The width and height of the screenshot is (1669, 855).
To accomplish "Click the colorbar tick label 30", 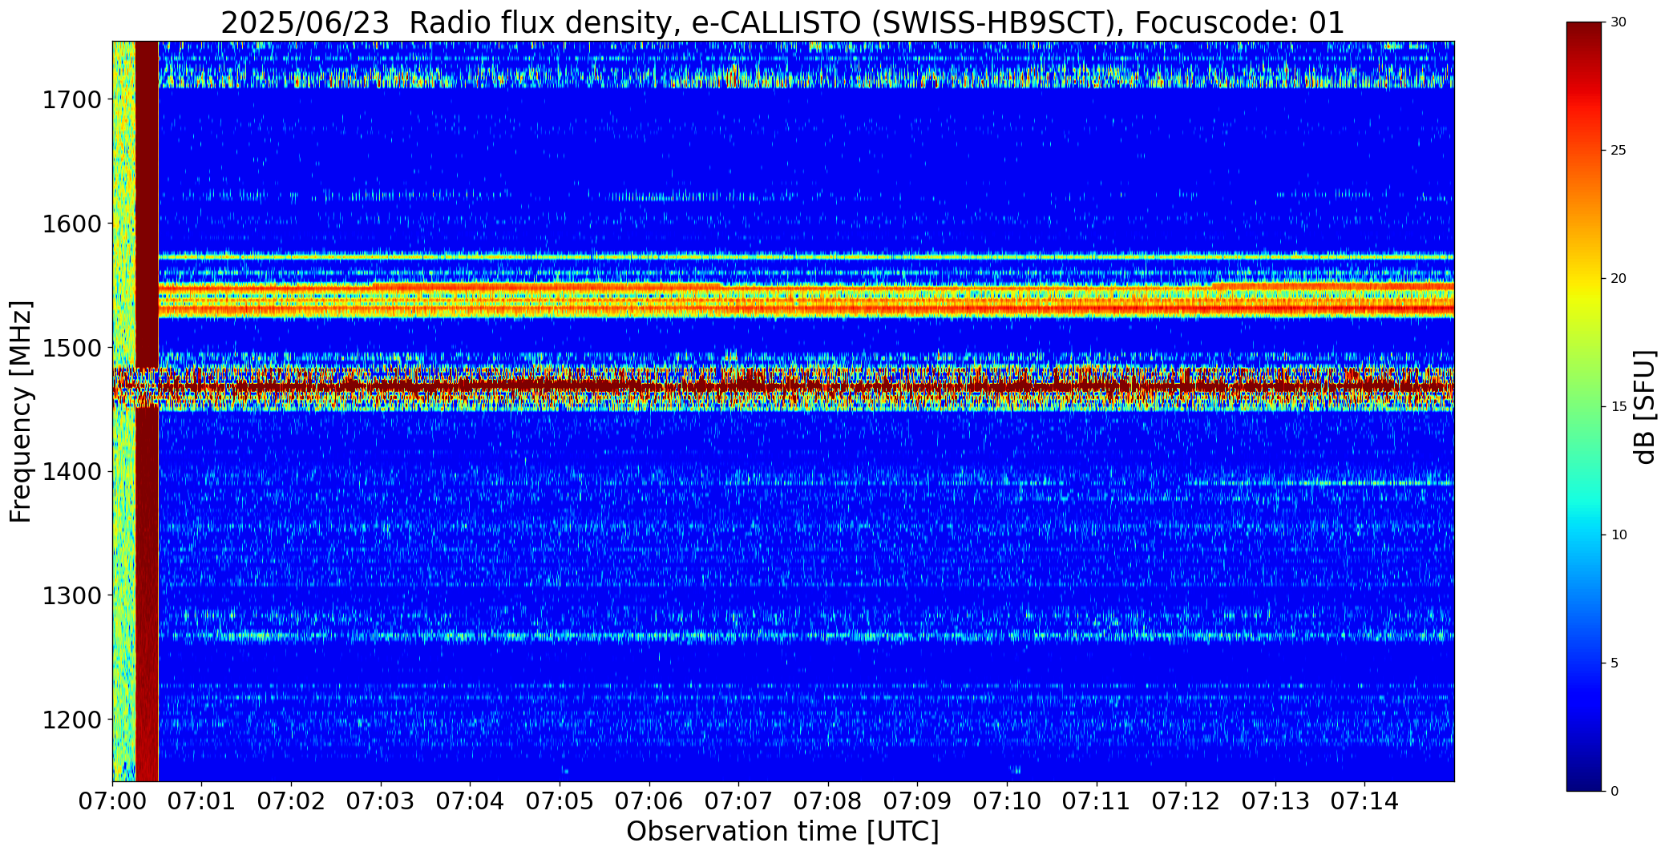I will [x=1618, y=22].
